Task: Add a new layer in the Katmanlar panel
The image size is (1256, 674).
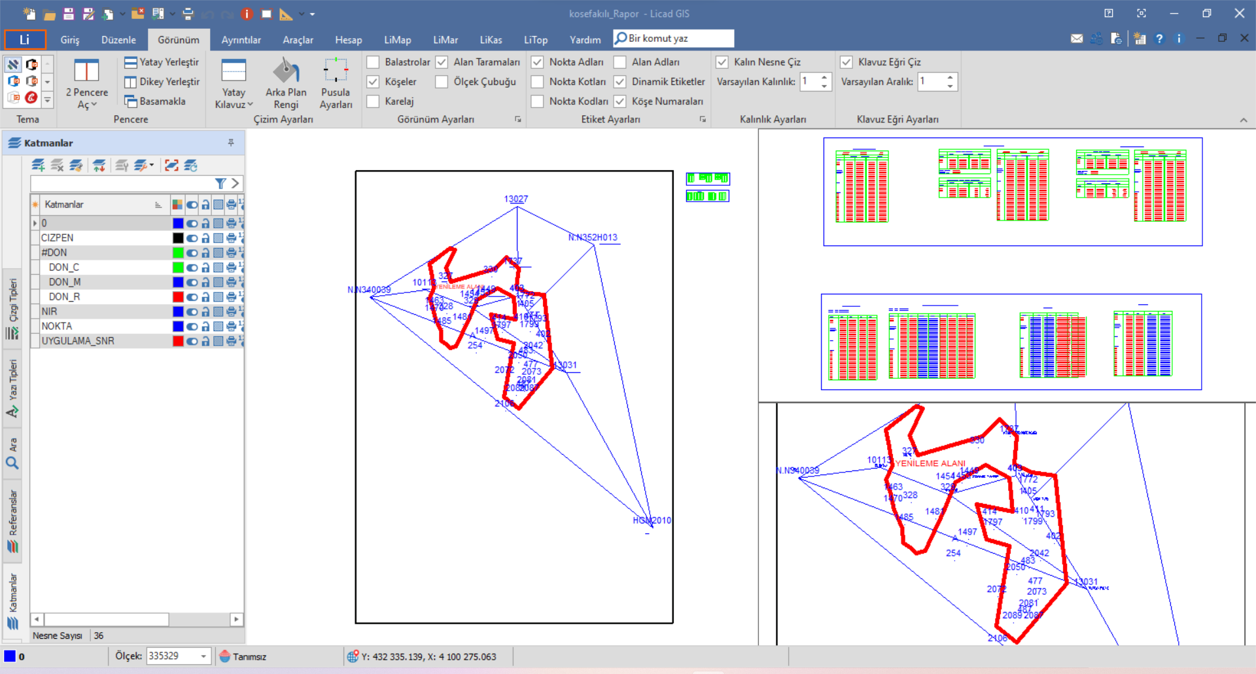Action: (x=39, y=166)
